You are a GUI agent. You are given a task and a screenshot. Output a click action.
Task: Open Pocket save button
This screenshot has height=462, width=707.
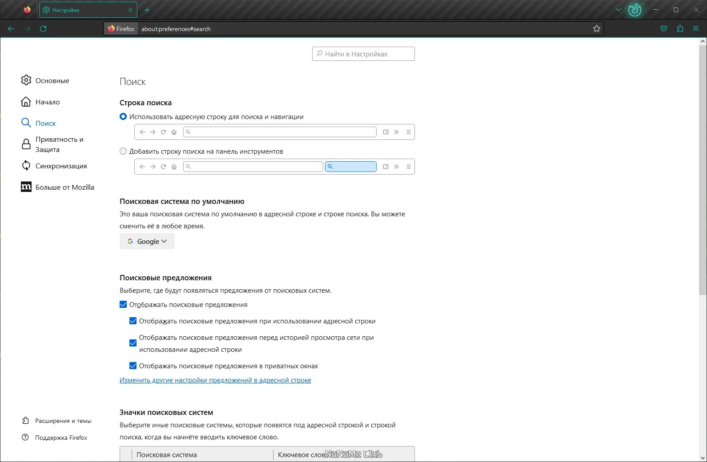click(x=664, y=29)
